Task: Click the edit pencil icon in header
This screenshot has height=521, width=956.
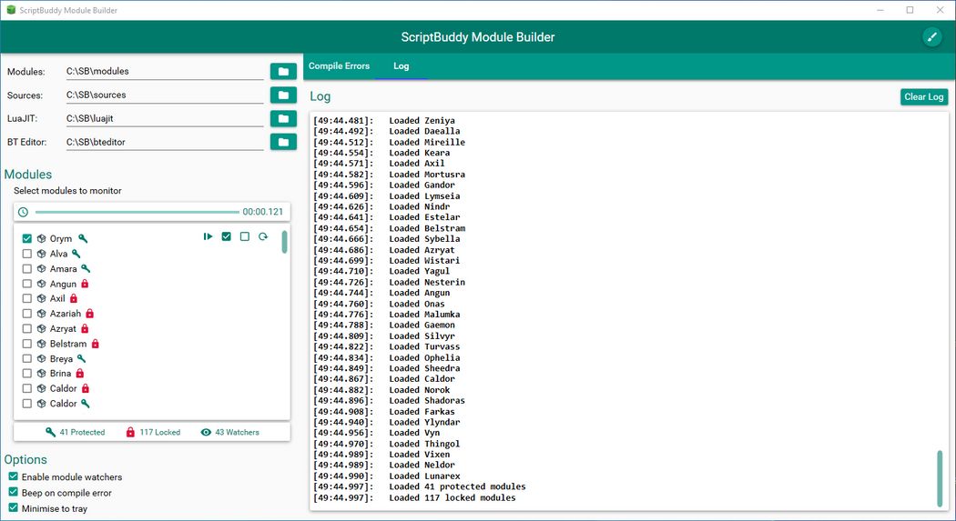Action: click(931, 36)
